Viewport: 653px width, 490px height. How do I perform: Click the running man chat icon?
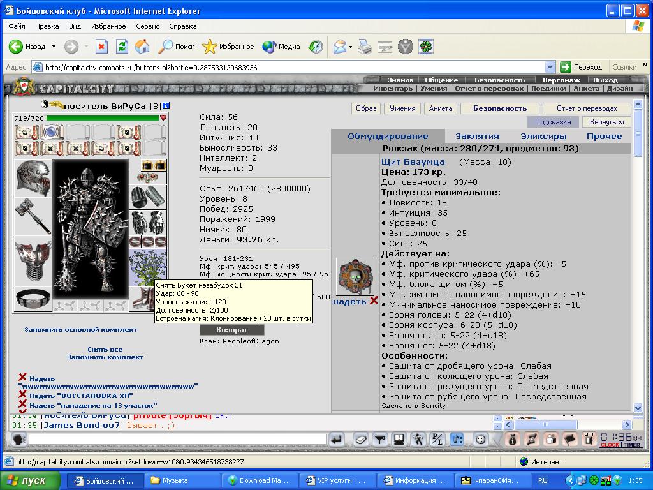[x=418, y=439]
